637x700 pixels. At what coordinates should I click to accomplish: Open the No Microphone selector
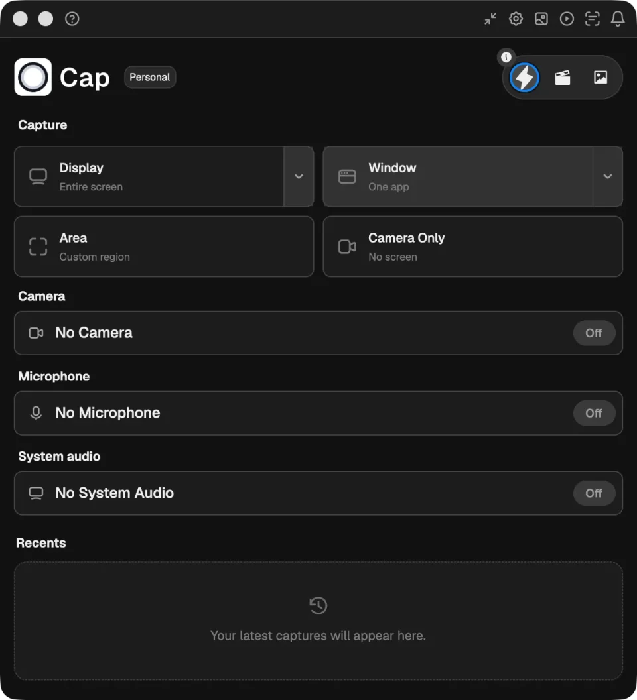318,413
